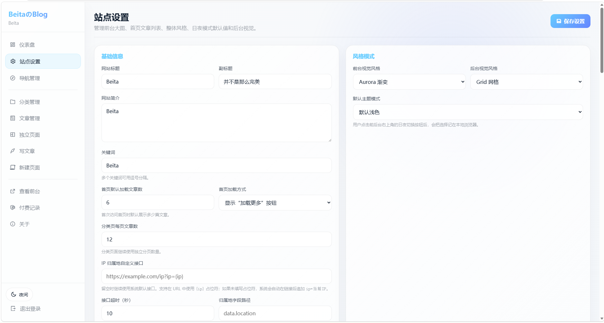Focus the IP 归属地自定义接口 URL field

(216, 276)
